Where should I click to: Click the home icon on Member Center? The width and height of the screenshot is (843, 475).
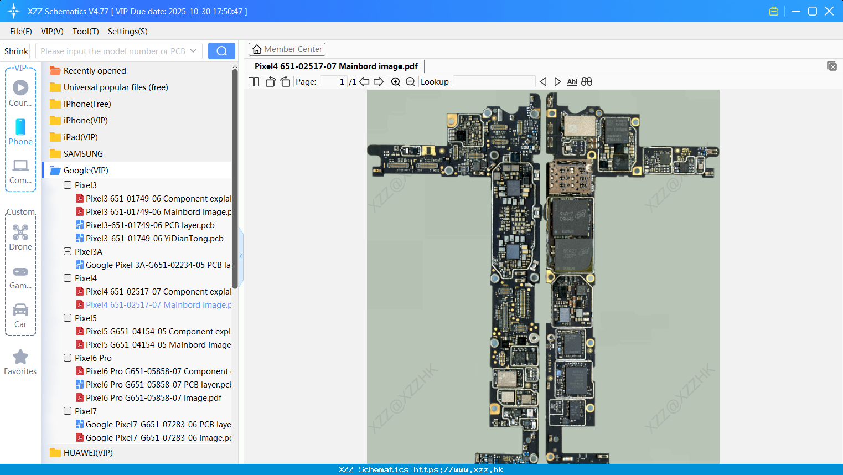257,49
